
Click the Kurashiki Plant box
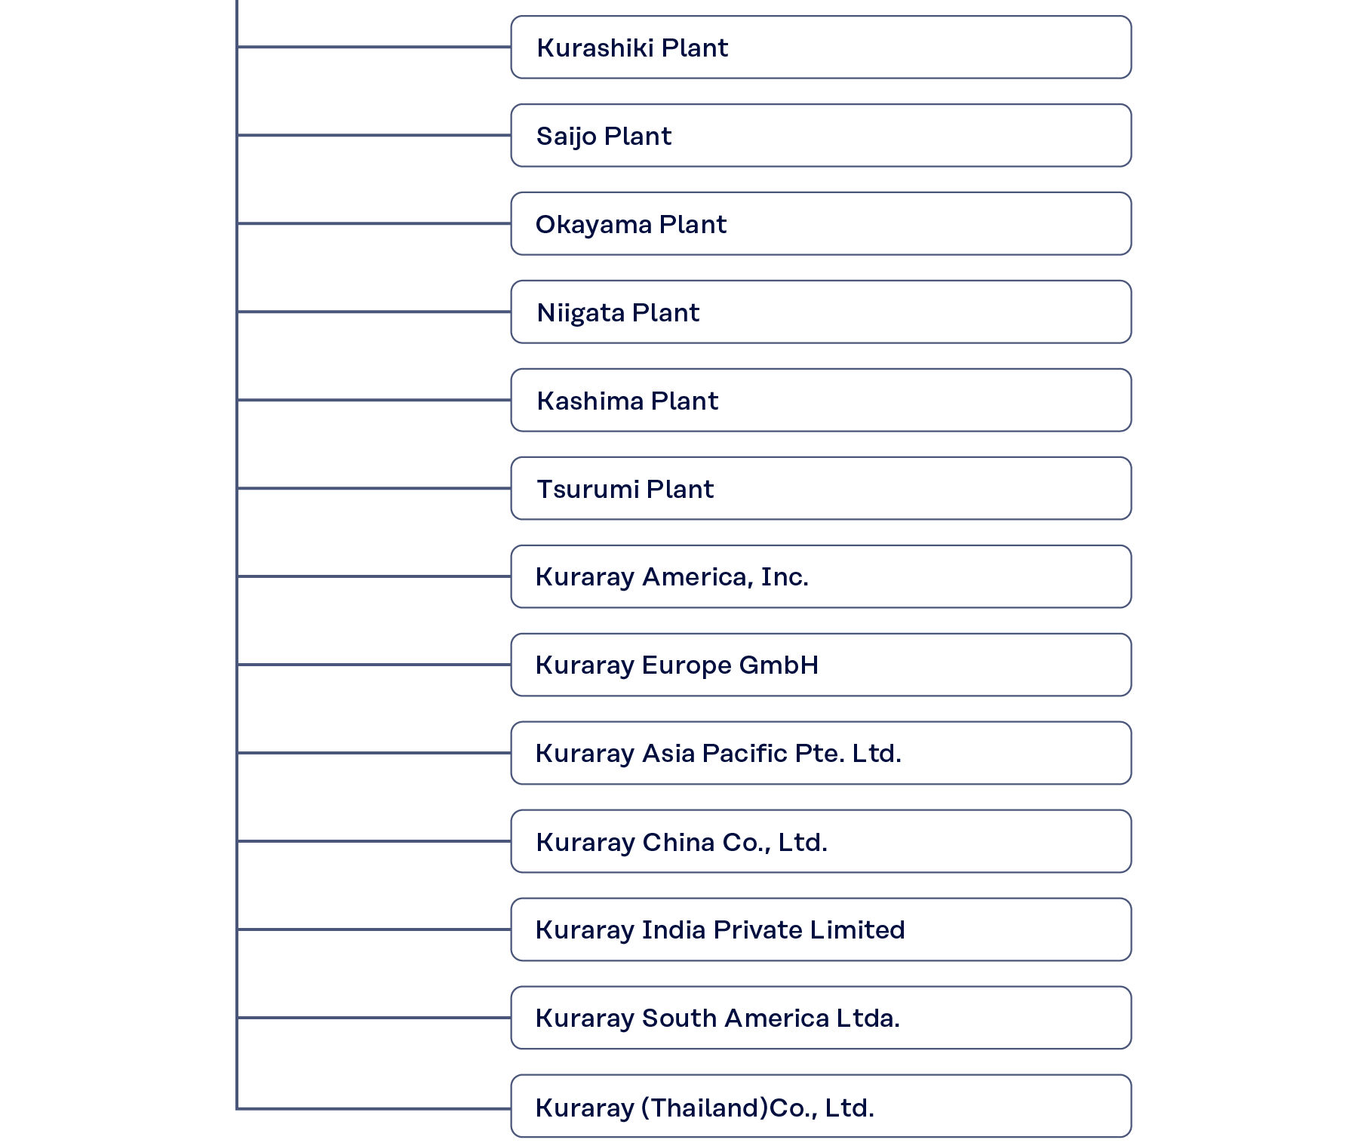pyautogui.click(x=821, y=48)
